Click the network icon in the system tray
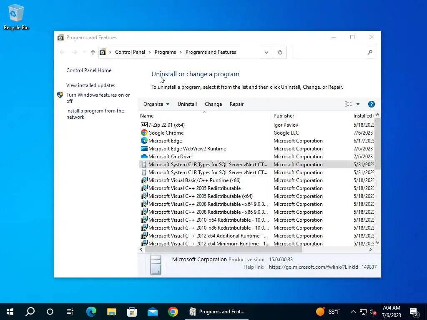427x320 pixels. point(363,312)
